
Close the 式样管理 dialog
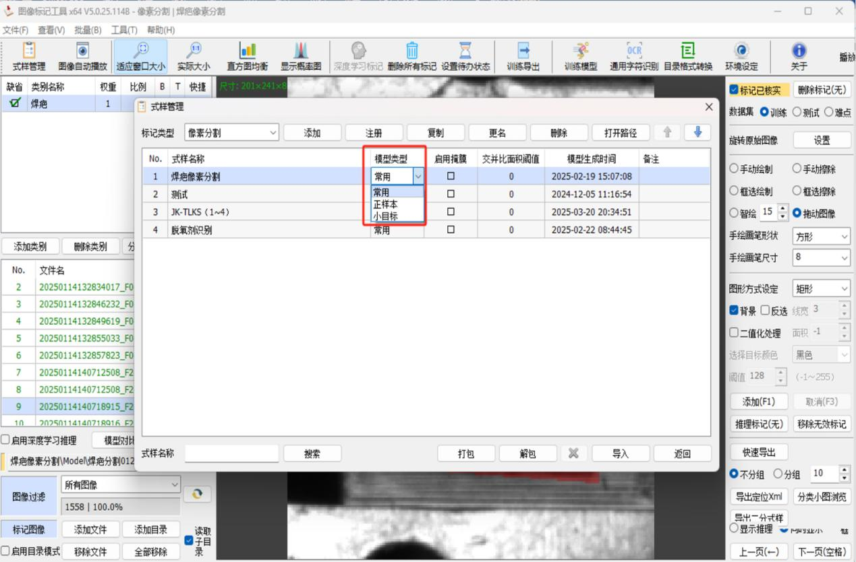tap(708, 106)
